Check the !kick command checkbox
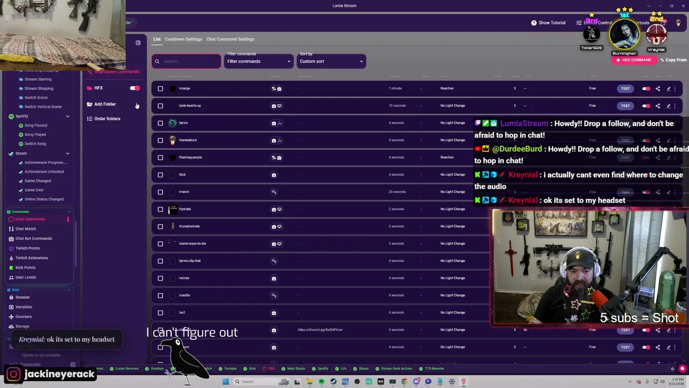Image resolution: width=689 pixels, height=388 pixels. (160, 175)
